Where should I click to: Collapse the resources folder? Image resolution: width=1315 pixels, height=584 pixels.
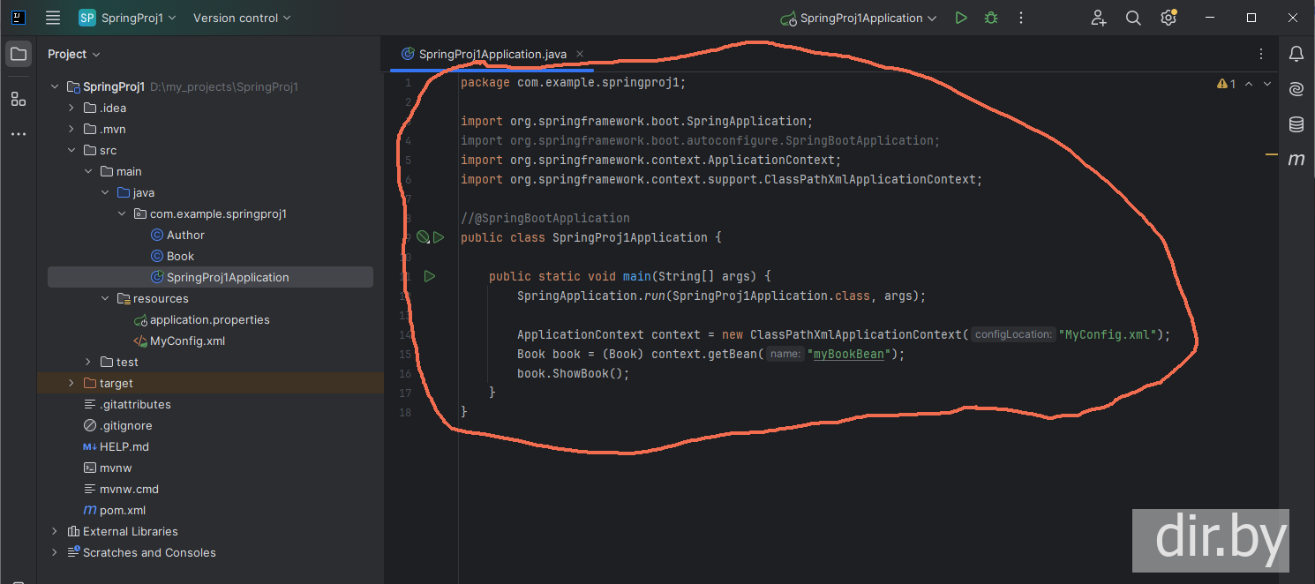tap(105, 298)
